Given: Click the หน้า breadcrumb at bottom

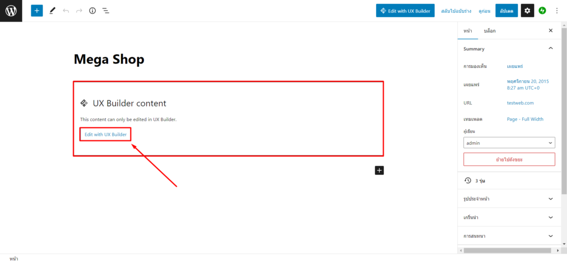Looking at the screenshot, I should pyautogui.click(x=14, y=258).
